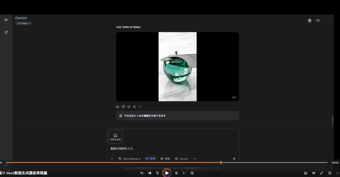
Task: Regenerate the video response
Action: 129,107
